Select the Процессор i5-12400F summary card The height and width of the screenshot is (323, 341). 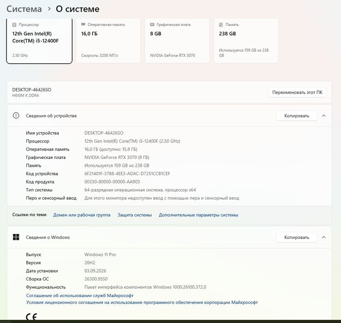[39, 41]
